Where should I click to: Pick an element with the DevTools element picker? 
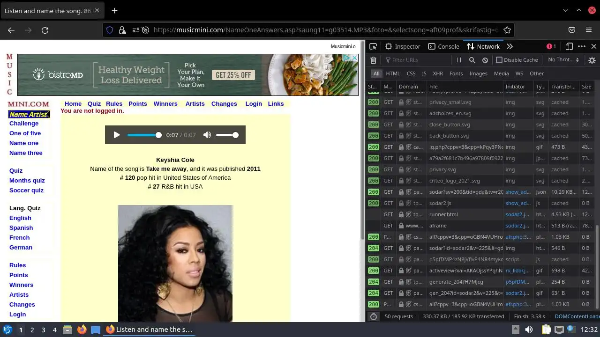point(373,46)
